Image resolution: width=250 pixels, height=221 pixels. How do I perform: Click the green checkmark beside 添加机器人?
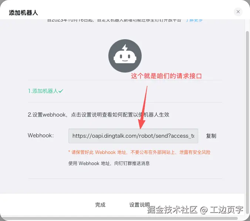(61, 91)
